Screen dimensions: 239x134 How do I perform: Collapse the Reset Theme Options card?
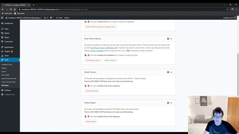[171, 39]
